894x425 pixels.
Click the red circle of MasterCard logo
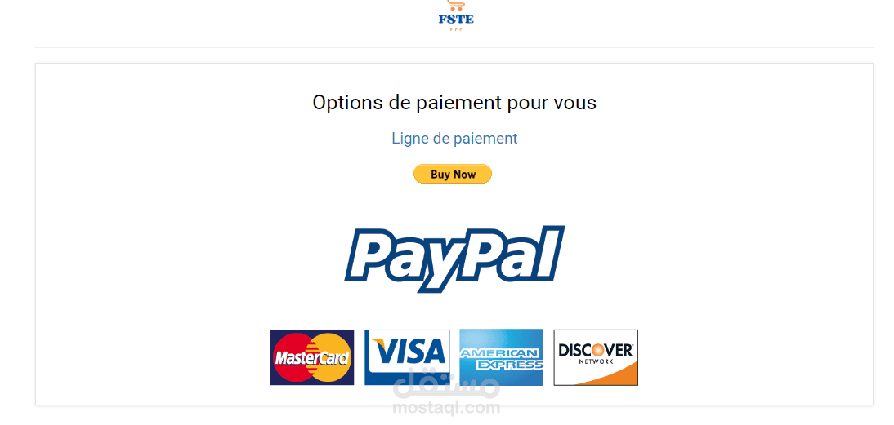pyautogui.click(x=293, y=357)
